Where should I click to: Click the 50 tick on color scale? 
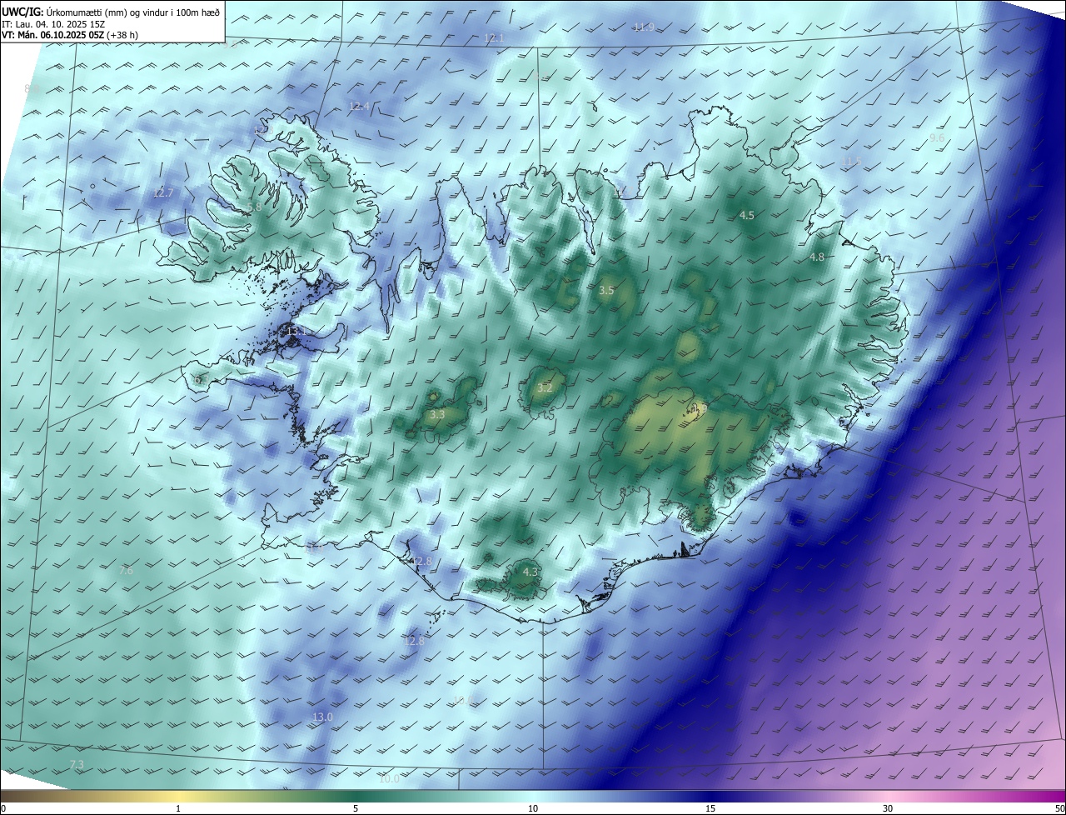point(1059,808)
